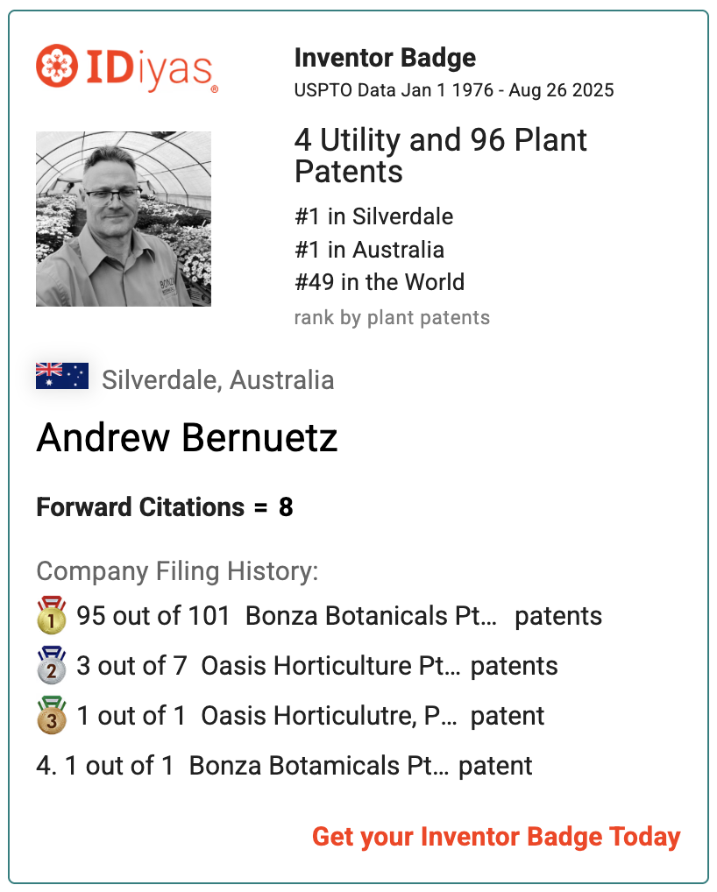Click the '#49 in the World' rank
The width and height of the screenshot is (717, 892).
[x=380, y=281]
